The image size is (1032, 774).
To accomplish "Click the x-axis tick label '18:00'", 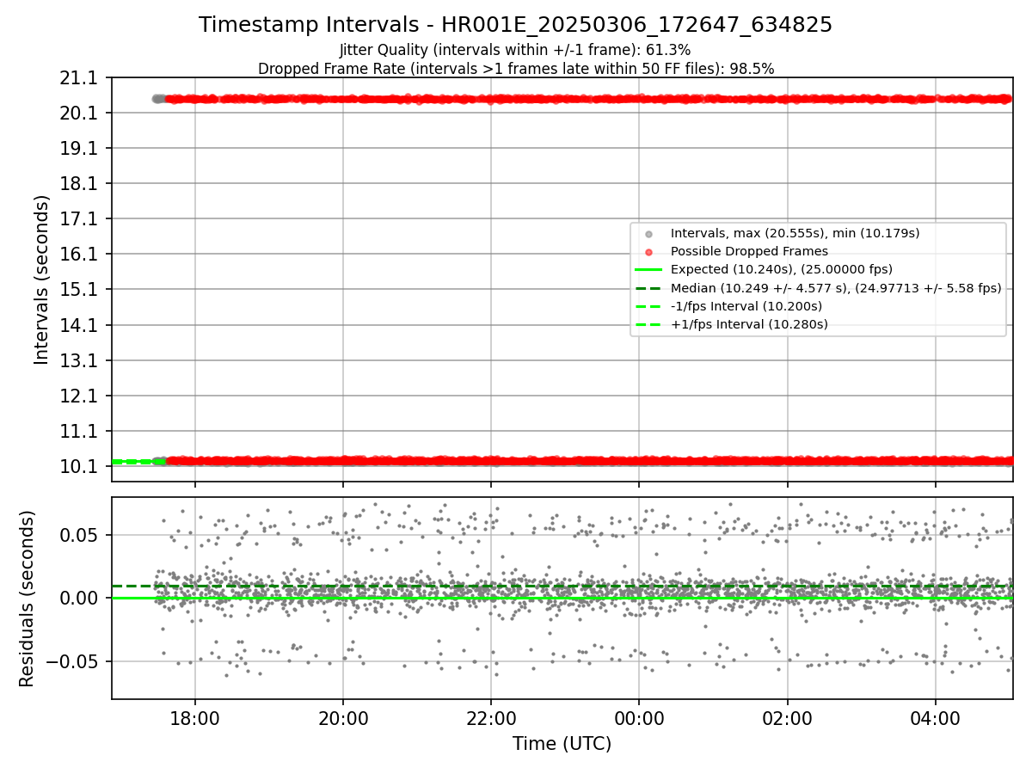I will pyautogui.click(x=194, y=717).
